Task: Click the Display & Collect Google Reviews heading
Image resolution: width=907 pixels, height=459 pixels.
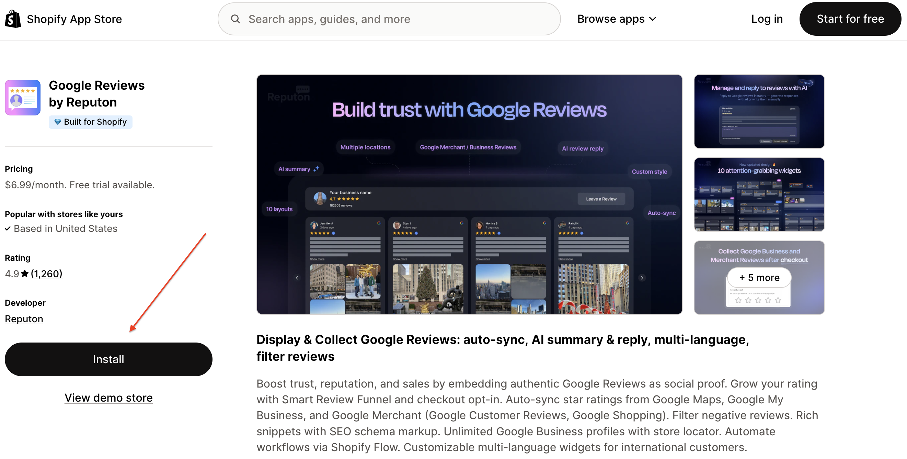Action: click(x=503, y=348)
